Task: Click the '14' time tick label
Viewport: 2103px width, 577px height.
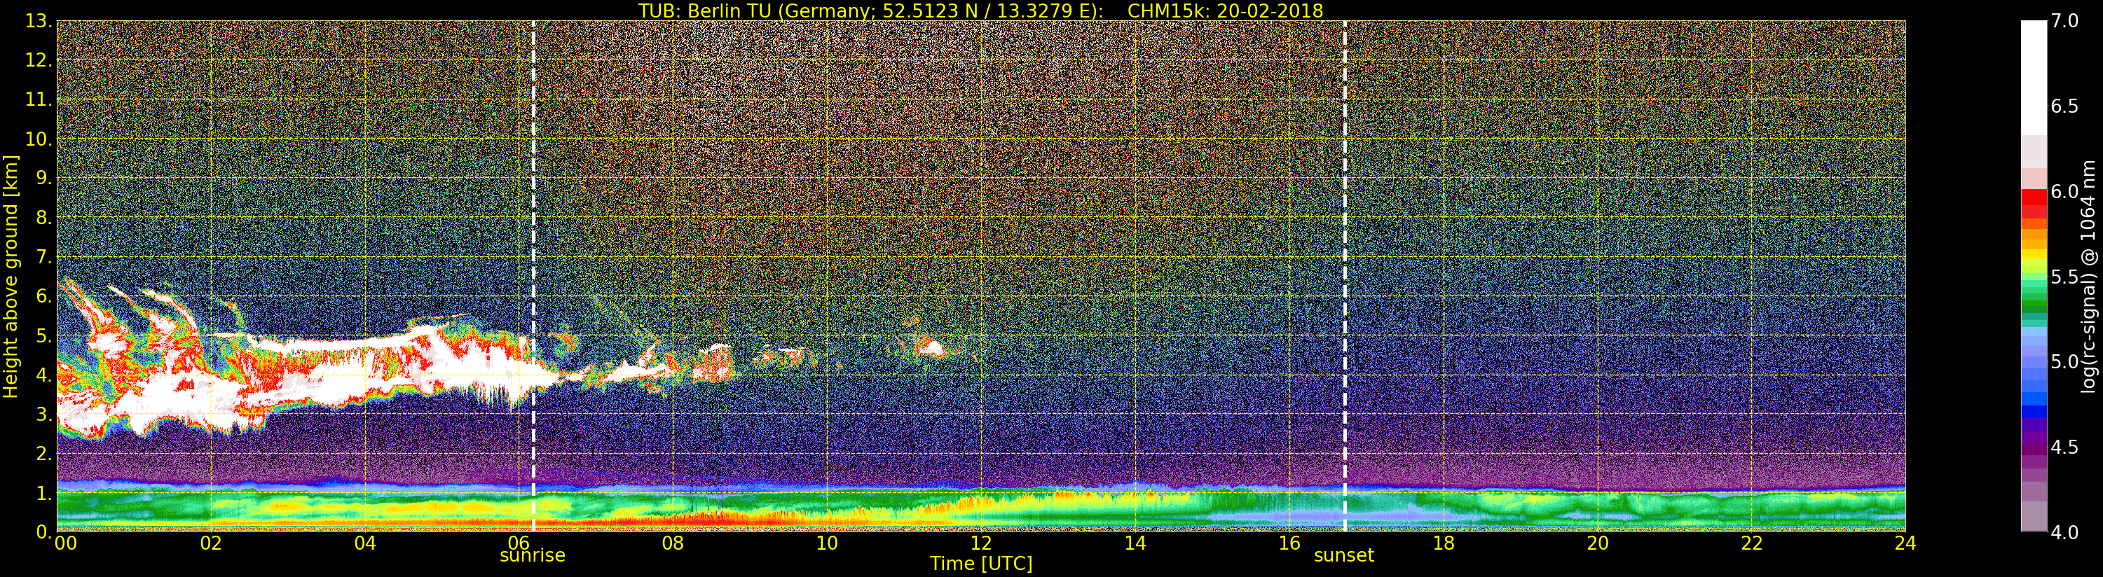Action: point(1135,543)
